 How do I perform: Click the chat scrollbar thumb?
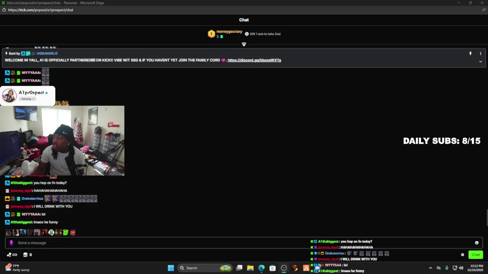pos(487,218)
